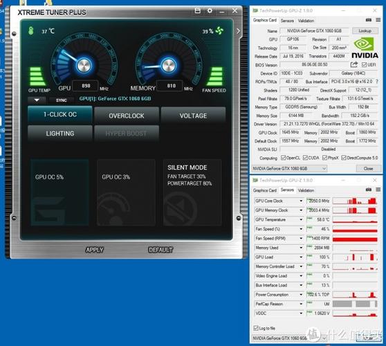The image size is (386, 346).
Task: Click the camera icon in lower GPU-Z window
Action: [369, 190]
